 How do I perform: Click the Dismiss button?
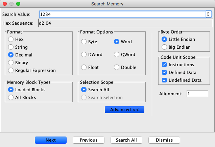(x=164, y=140)
